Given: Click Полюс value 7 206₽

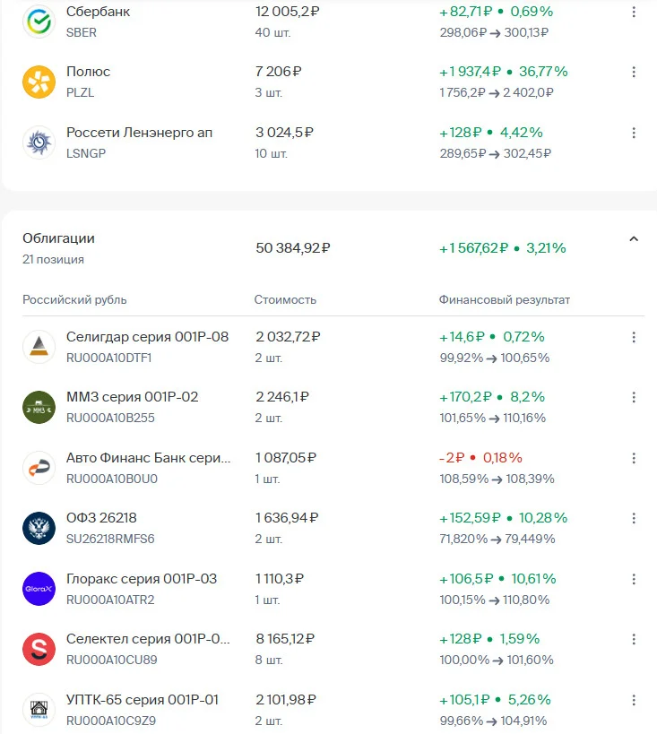Looking at the screenshot, I should tap(278, 72).
